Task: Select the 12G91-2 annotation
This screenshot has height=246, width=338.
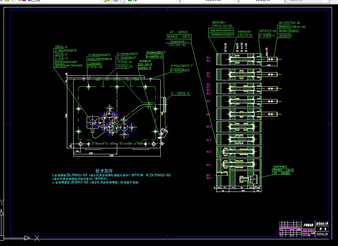Action: [61, 54]
